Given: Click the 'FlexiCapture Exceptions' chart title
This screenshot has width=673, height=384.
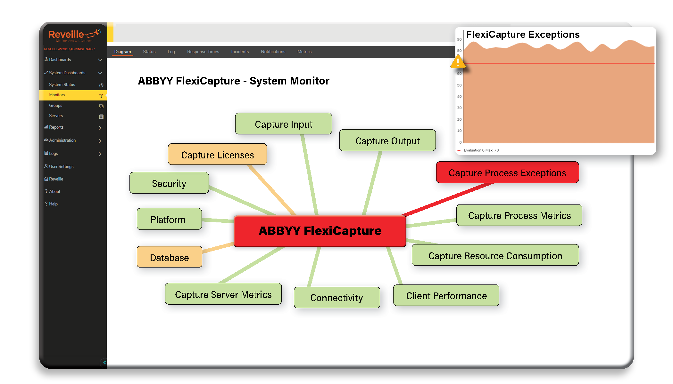Looking at the screenshot, I should tap(523, 34).
